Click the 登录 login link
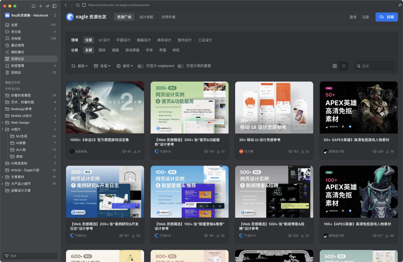This screenshot has width=403, height=262. [x=353, y=17]
